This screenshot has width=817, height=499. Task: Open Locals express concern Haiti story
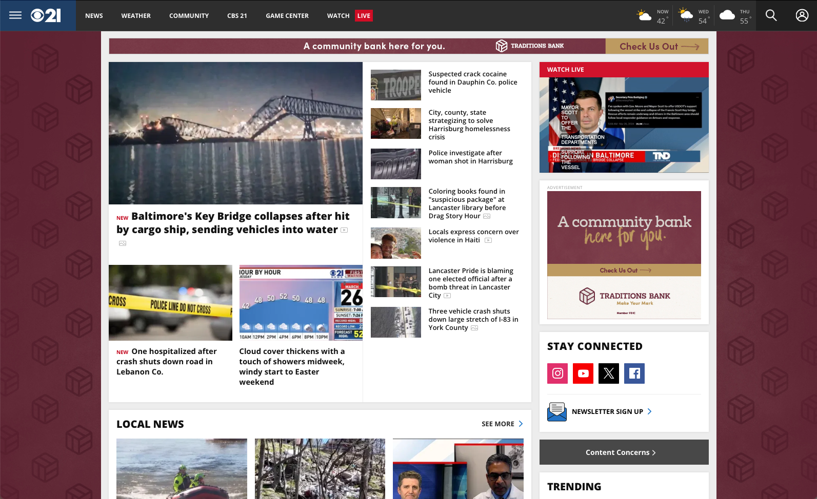(474, 236)
